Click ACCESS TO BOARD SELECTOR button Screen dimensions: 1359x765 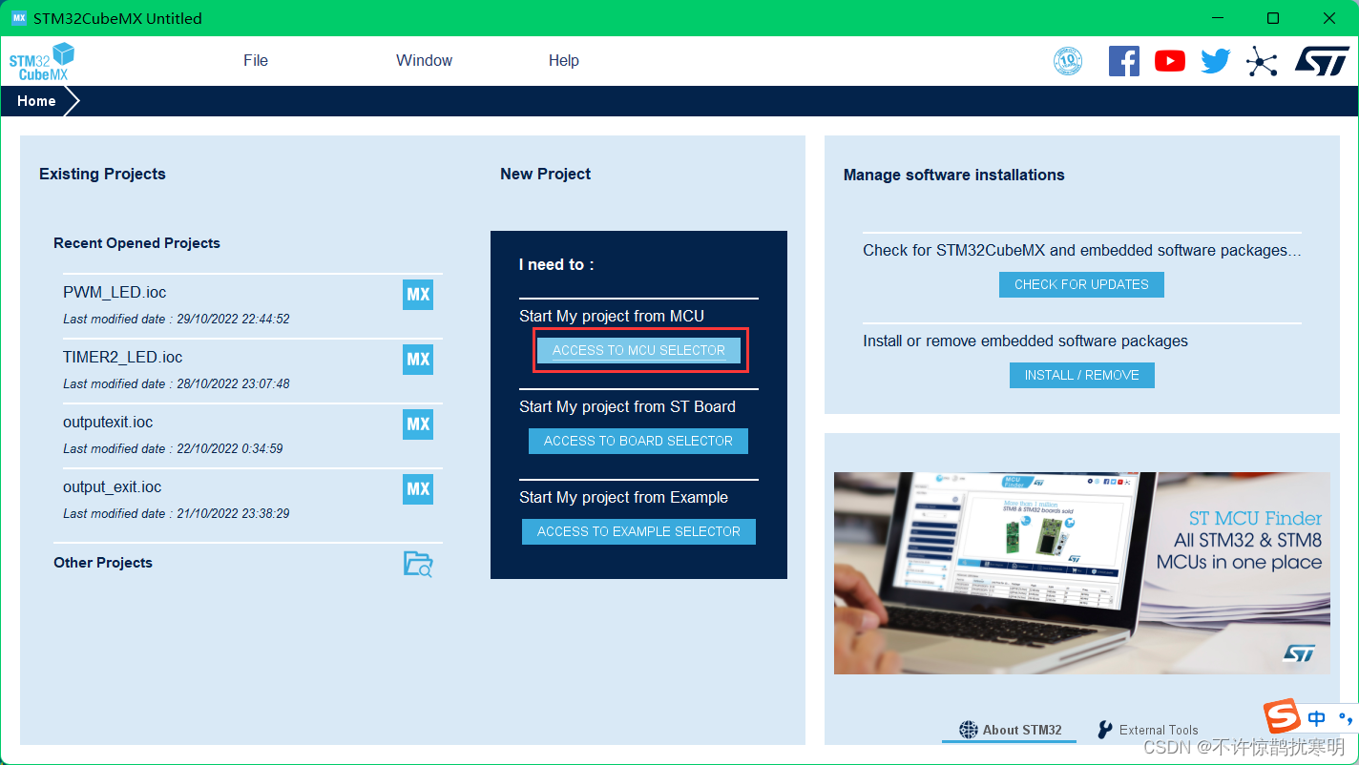[x=638, y=441]
